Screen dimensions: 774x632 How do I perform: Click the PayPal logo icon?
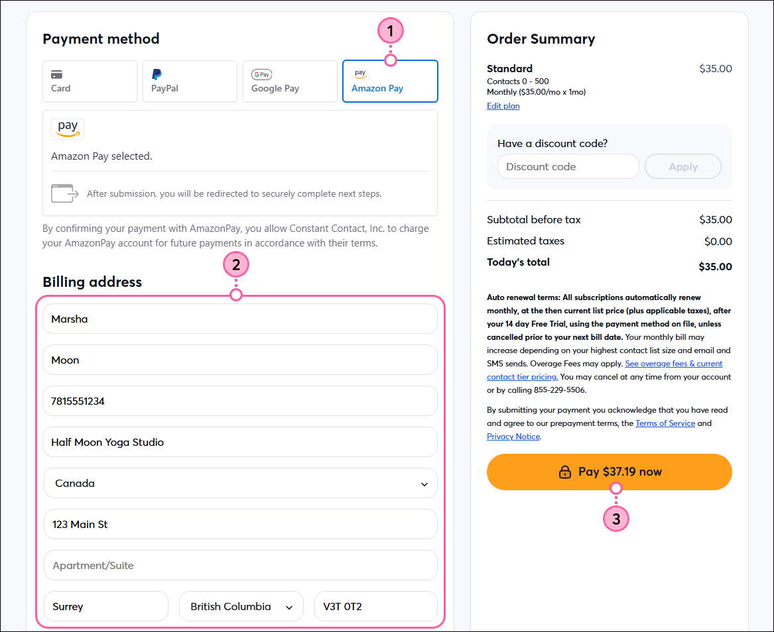click(x=157, y=74)
